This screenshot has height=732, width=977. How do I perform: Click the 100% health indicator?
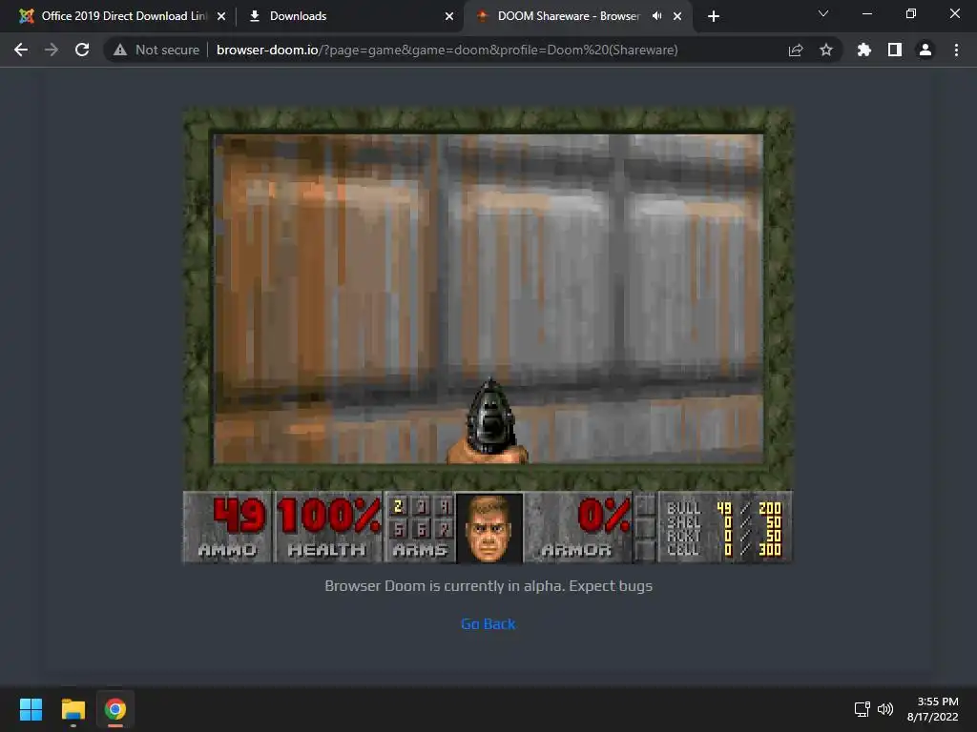pyautogui.click(x=328, y=516)
